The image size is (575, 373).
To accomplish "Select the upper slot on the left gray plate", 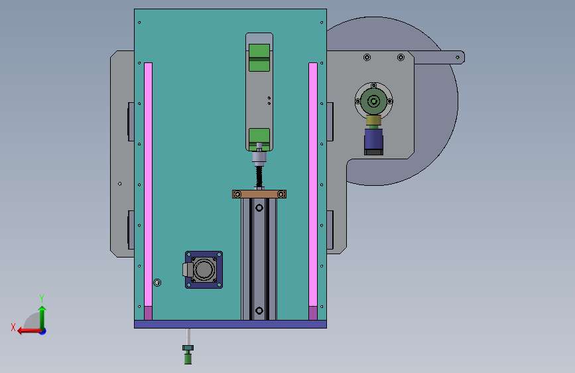I will click(131, 121).
